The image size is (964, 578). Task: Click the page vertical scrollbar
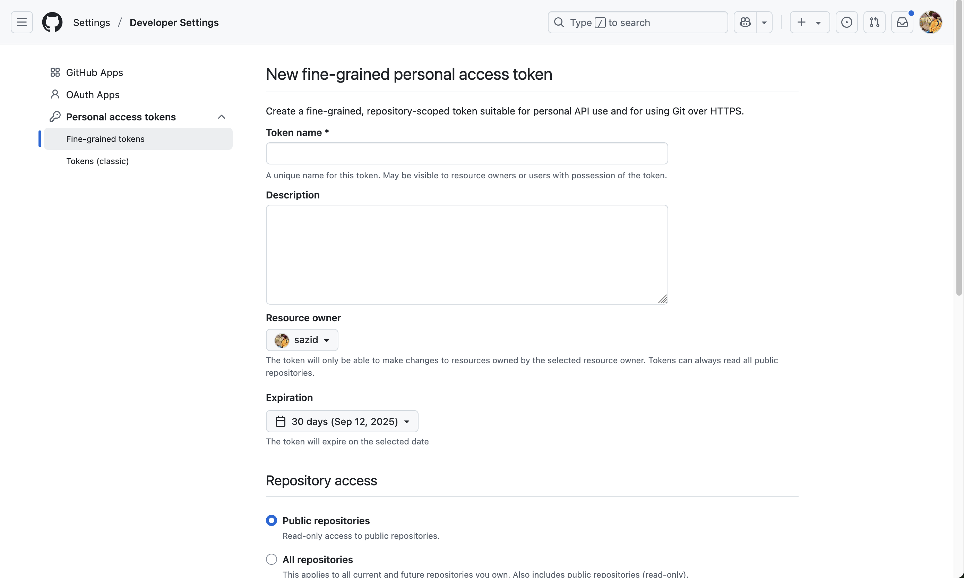(959, 156)
